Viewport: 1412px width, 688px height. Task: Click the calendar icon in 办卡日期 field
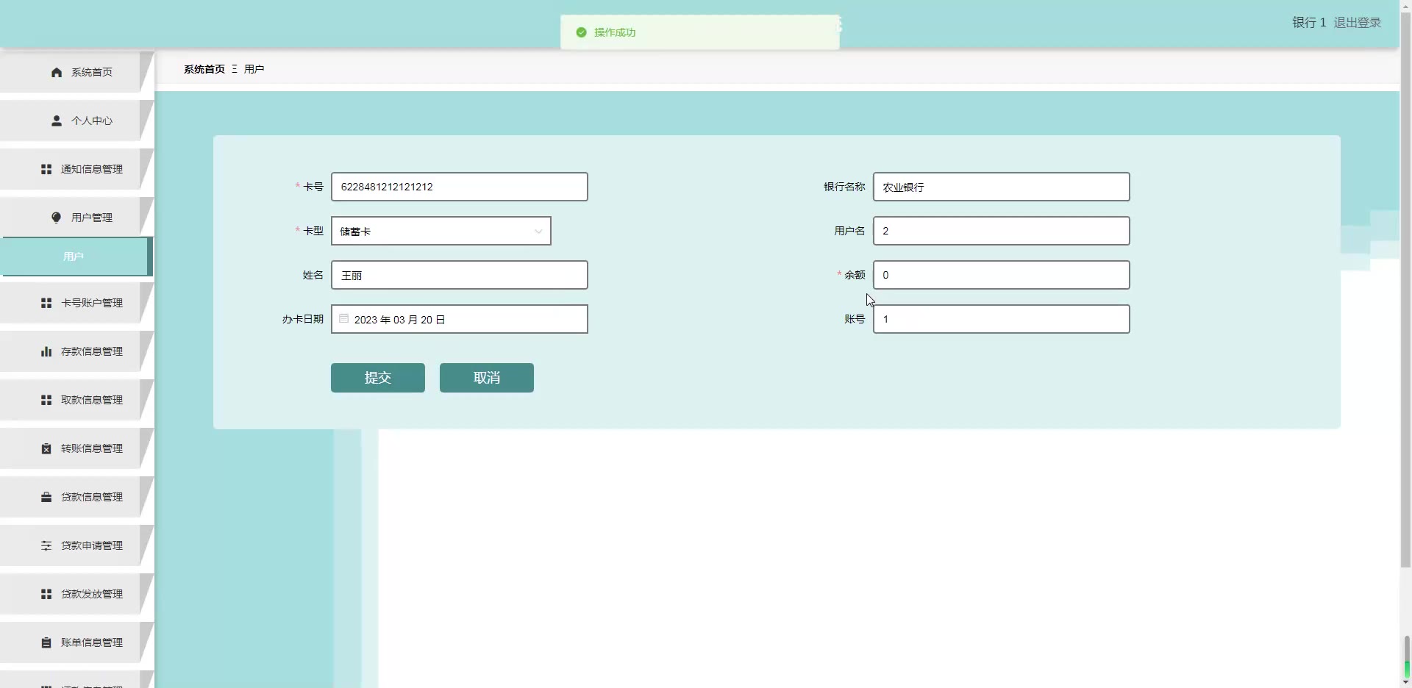click(343, 318)
